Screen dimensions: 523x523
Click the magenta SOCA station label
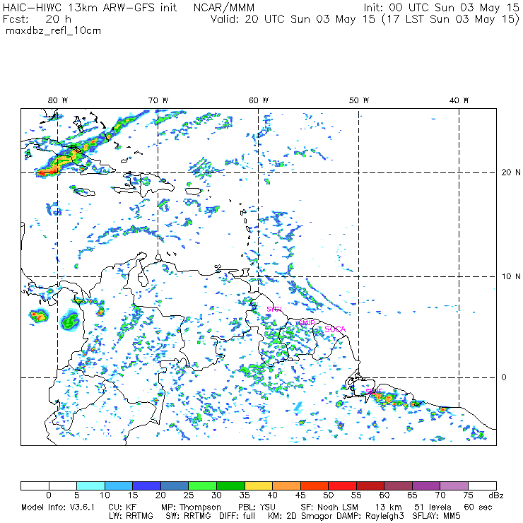point(335,329)
